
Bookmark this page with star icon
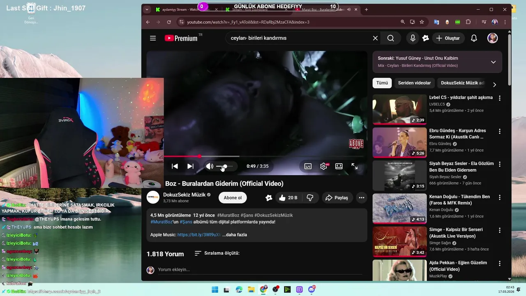point(422,22)
